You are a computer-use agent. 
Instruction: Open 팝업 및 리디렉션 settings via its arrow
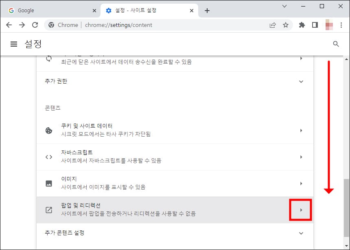point(300,210)
